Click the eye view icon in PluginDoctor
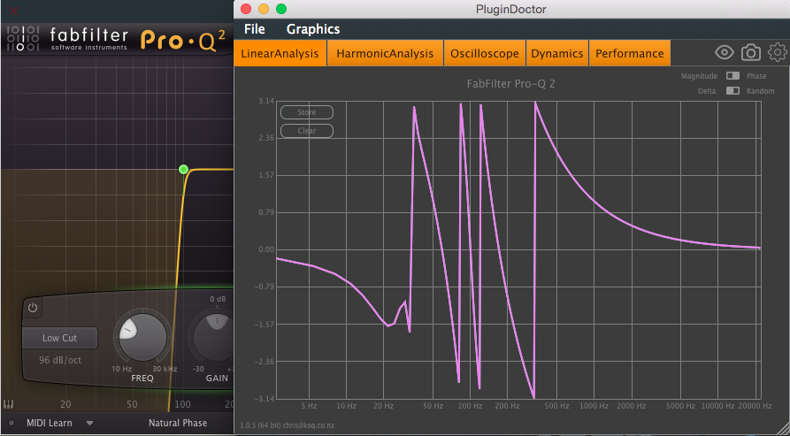This screenshot has height=436, width=790. coord(724,52)
